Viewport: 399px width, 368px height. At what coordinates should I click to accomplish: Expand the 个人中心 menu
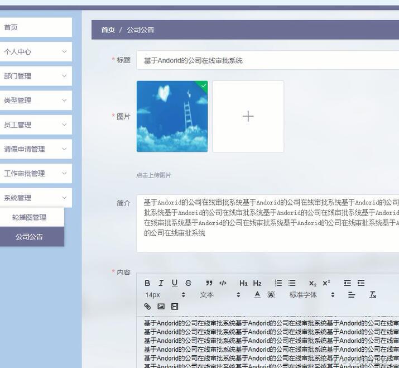36,52
